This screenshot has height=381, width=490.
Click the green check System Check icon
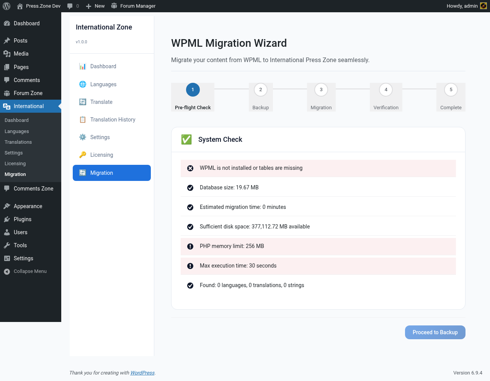point(186,140)
